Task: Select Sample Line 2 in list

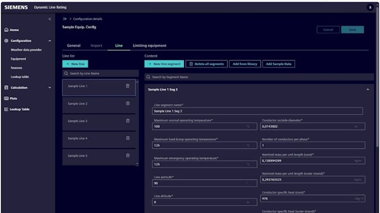Action: click(99, 105)
